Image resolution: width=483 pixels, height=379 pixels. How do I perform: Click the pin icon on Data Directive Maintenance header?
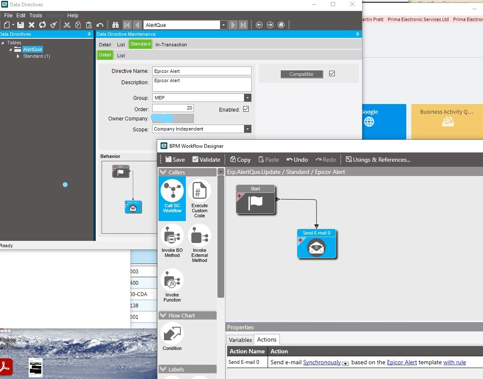[358, 34]
